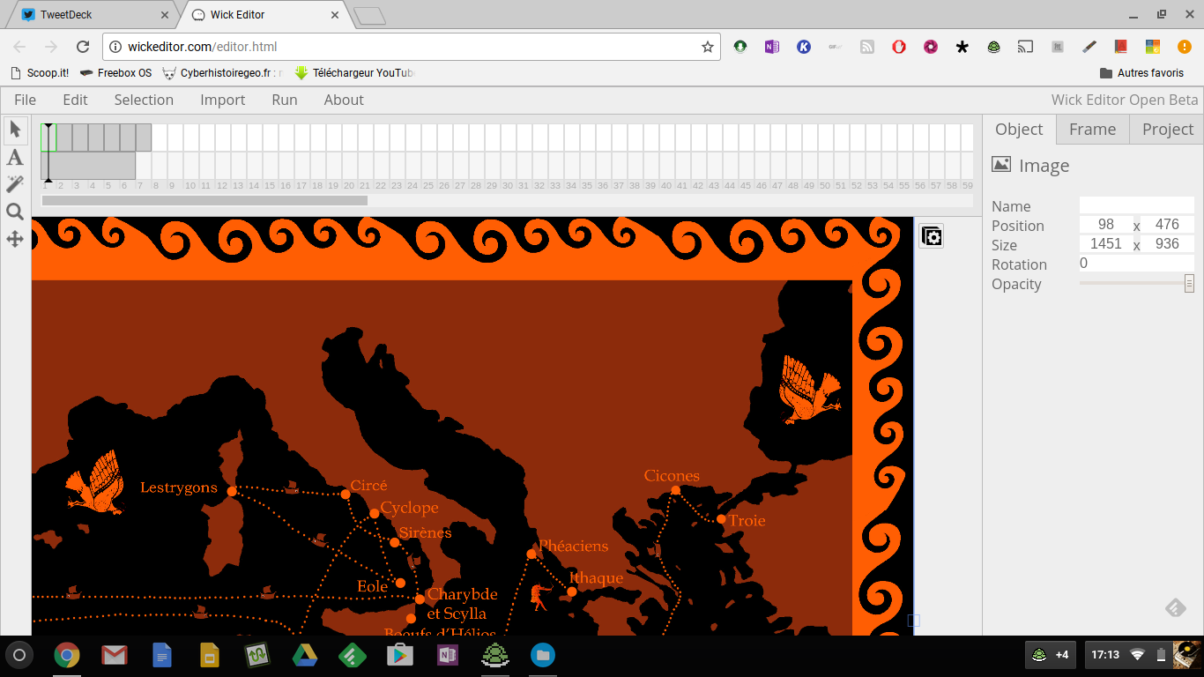Click the Name input field
This screenshot has height=677, width=1204.
[1136, 205]
